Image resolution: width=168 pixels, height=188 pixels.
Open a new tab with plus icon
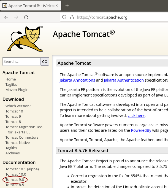tap(67, 6)
